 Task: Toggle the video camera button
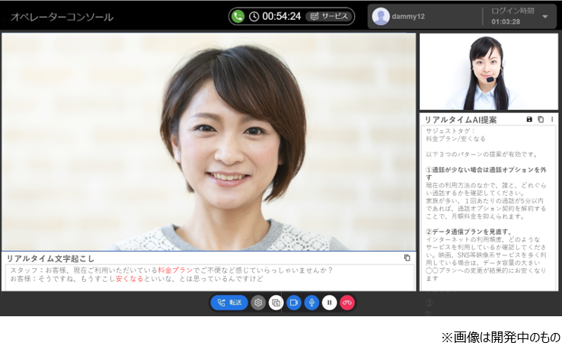[x=293, y=303]
